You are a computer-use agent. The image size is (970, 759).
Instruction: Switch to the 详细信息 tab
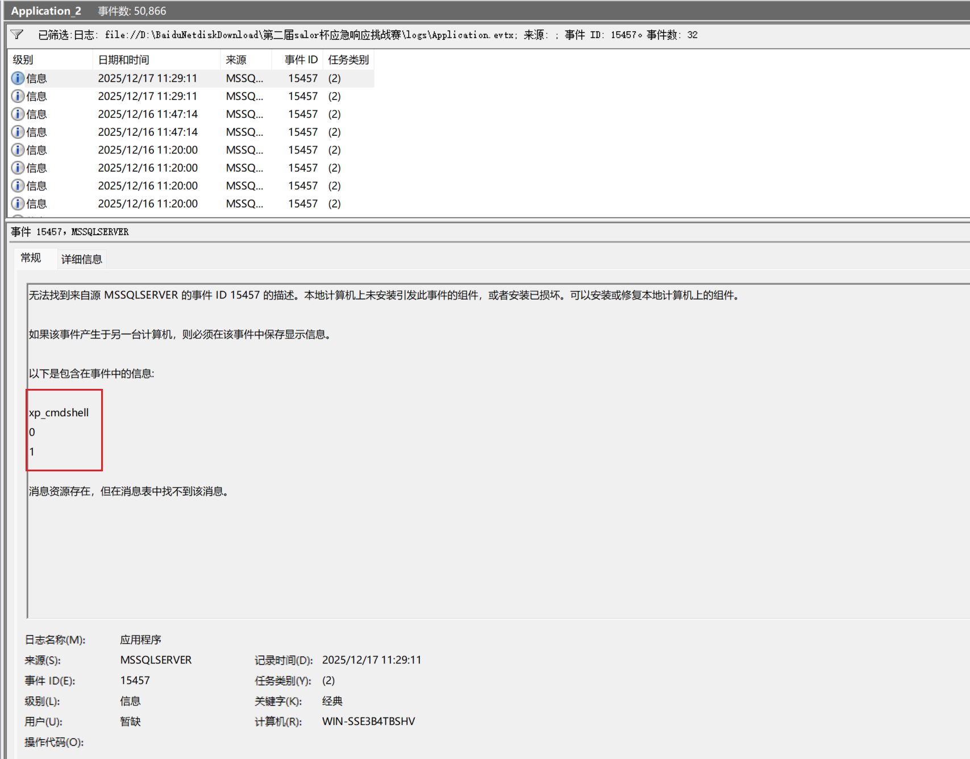pos(81,259)
